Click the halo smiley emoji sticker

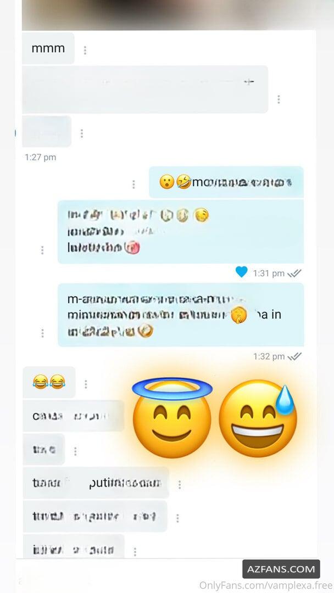coord(172,417)
